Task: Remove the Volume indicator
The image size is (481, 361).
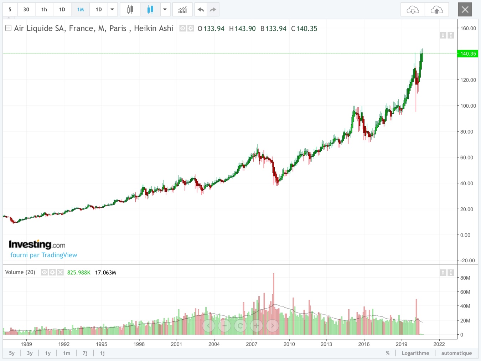Action: (60, 272)
